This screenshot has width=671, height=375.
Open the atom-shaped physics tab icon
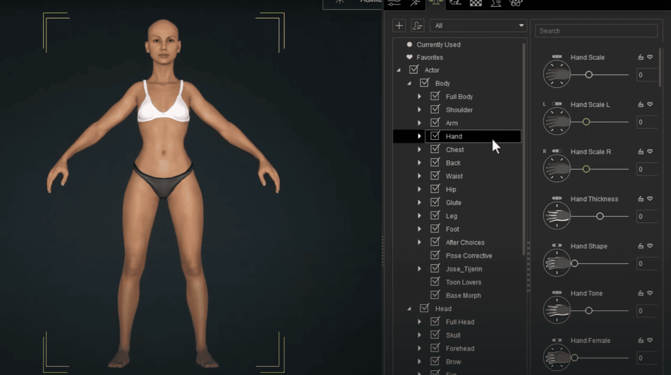click(515, 3)
